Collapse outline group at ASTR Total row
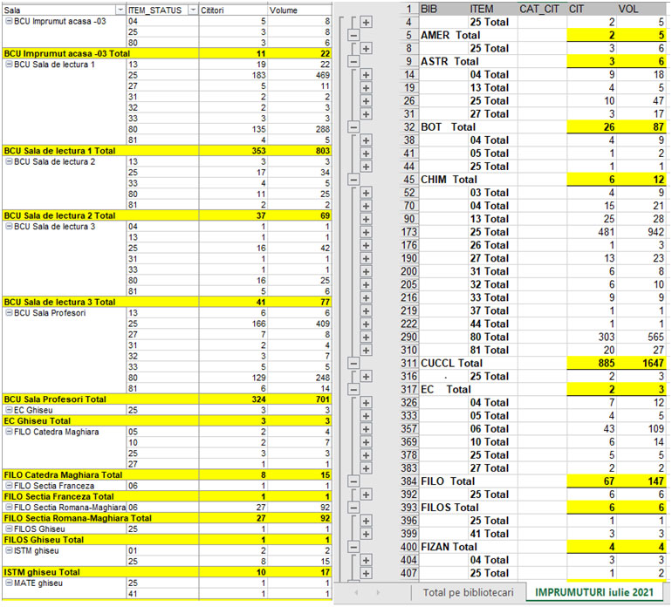The width and height of the screenshot is (672, 607). pos(353,61)
